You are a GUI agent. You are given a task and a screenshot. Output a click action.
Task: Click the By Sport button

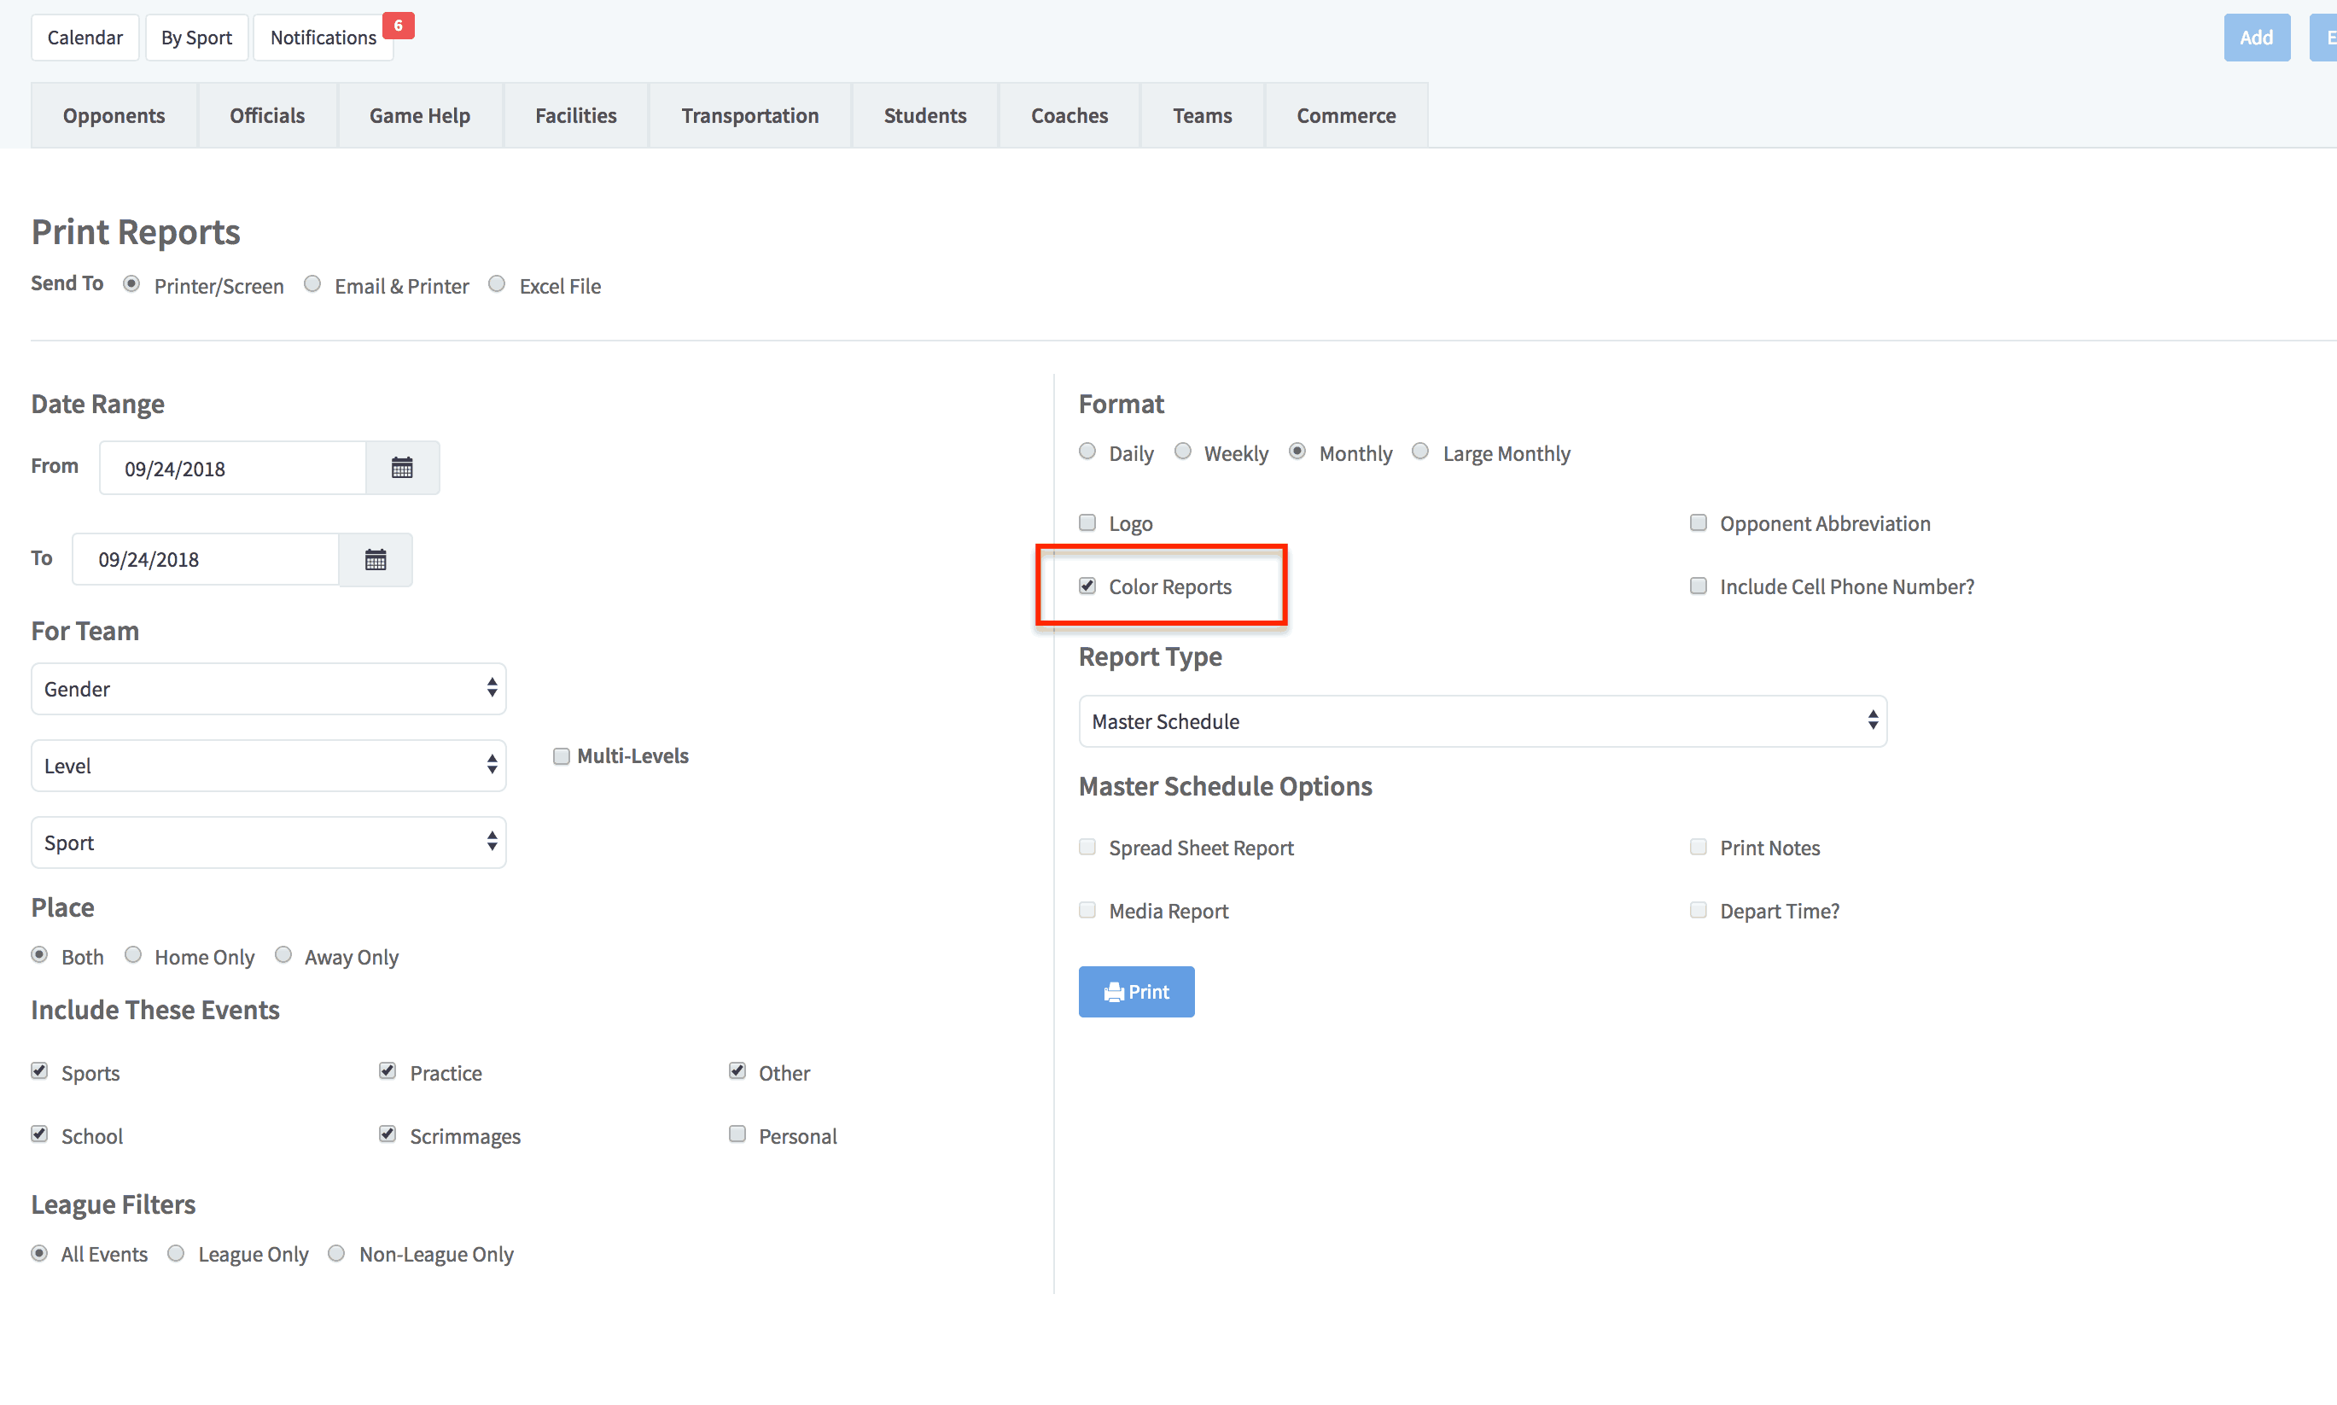click(x=197, y=37)
